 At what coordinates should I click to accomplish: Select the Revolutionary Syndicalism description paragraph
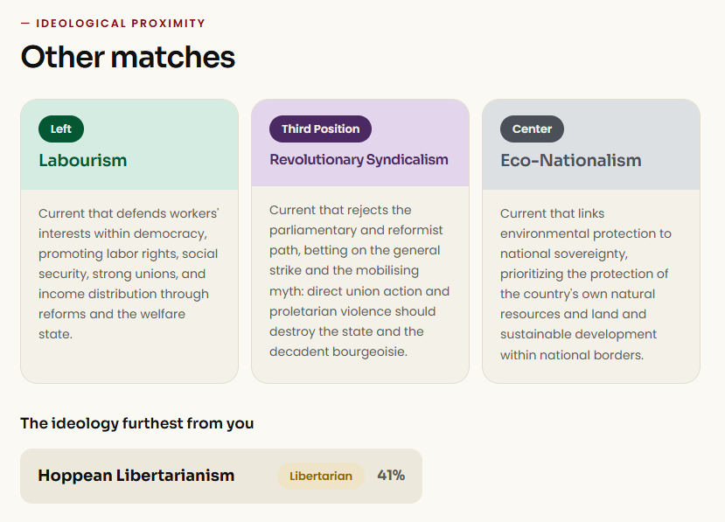click(x=359, y=281)
